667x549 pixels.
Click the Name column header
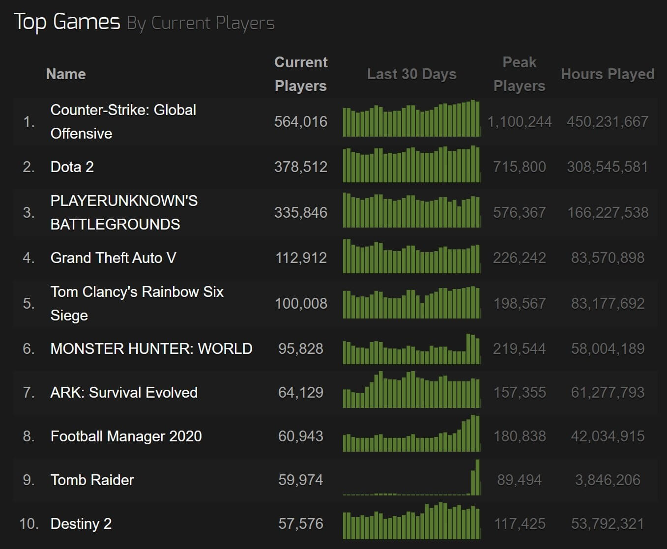[x=66, y=74]
